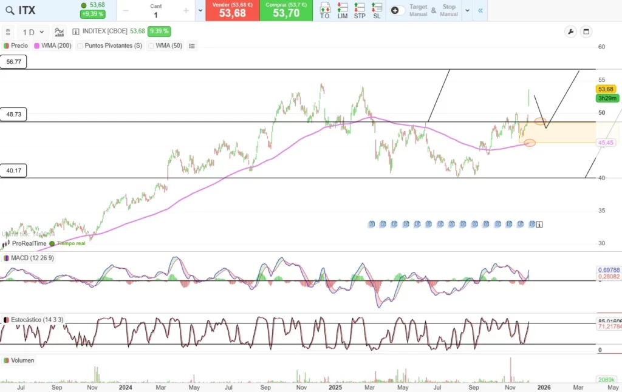Image resolution: width=622 pixels, height=392 pixels.
Task: Enable the WMA (50) overlay
Action: 152,46
